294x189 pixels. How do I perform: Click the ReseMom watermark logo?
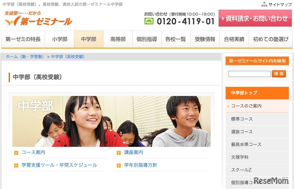click(x=271, y=181)
